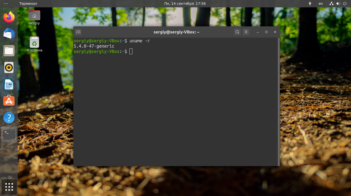Open the Терминал app menu in top bar
This screenshot has height=196, width=351.
28,4
